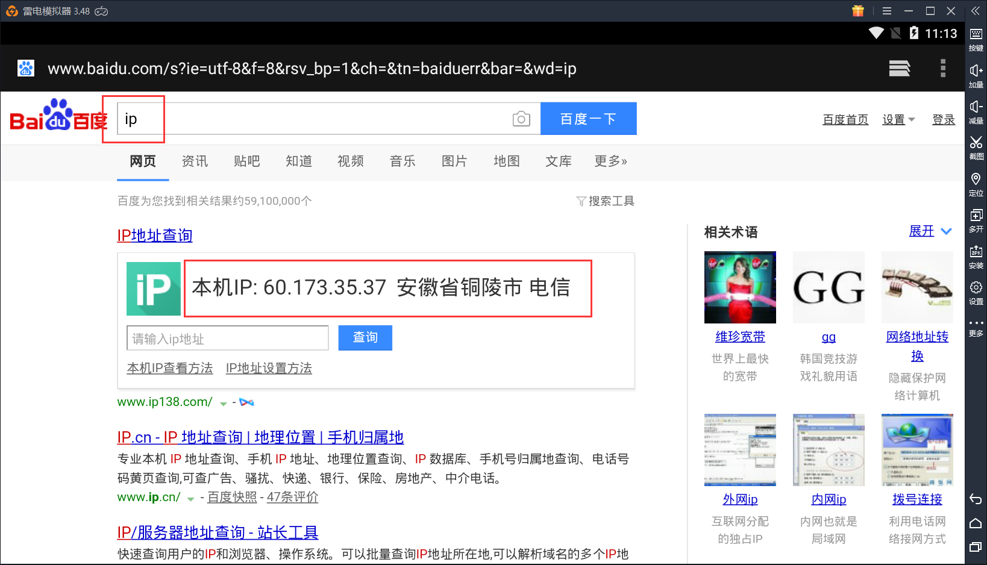This screenshot has height=565, width=987.
Task: Open 百度快照 link
Action: (x=232, y=497)
